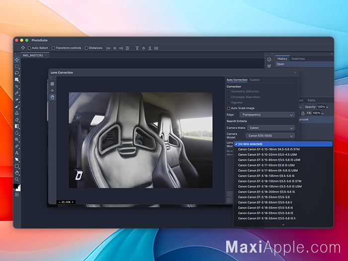
Task: Click Open entry in History panel
Action: pyautogui.click(x=304, y=64)
